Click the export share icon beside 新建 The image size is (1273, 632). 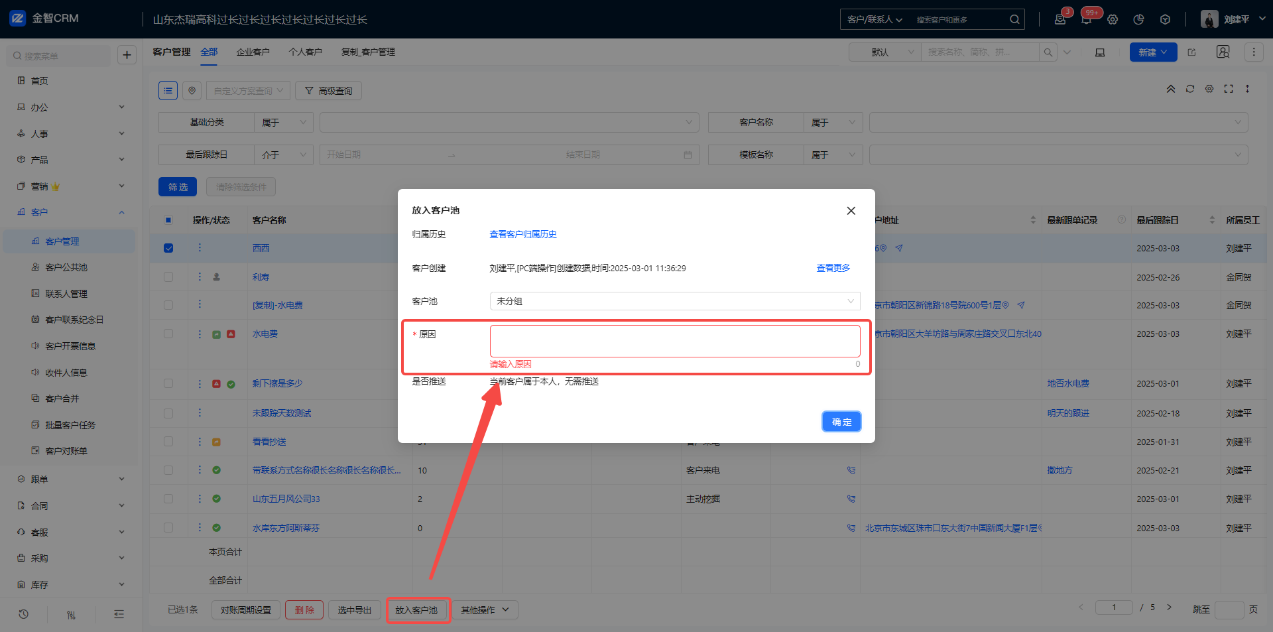click(x=1191, y=52)
